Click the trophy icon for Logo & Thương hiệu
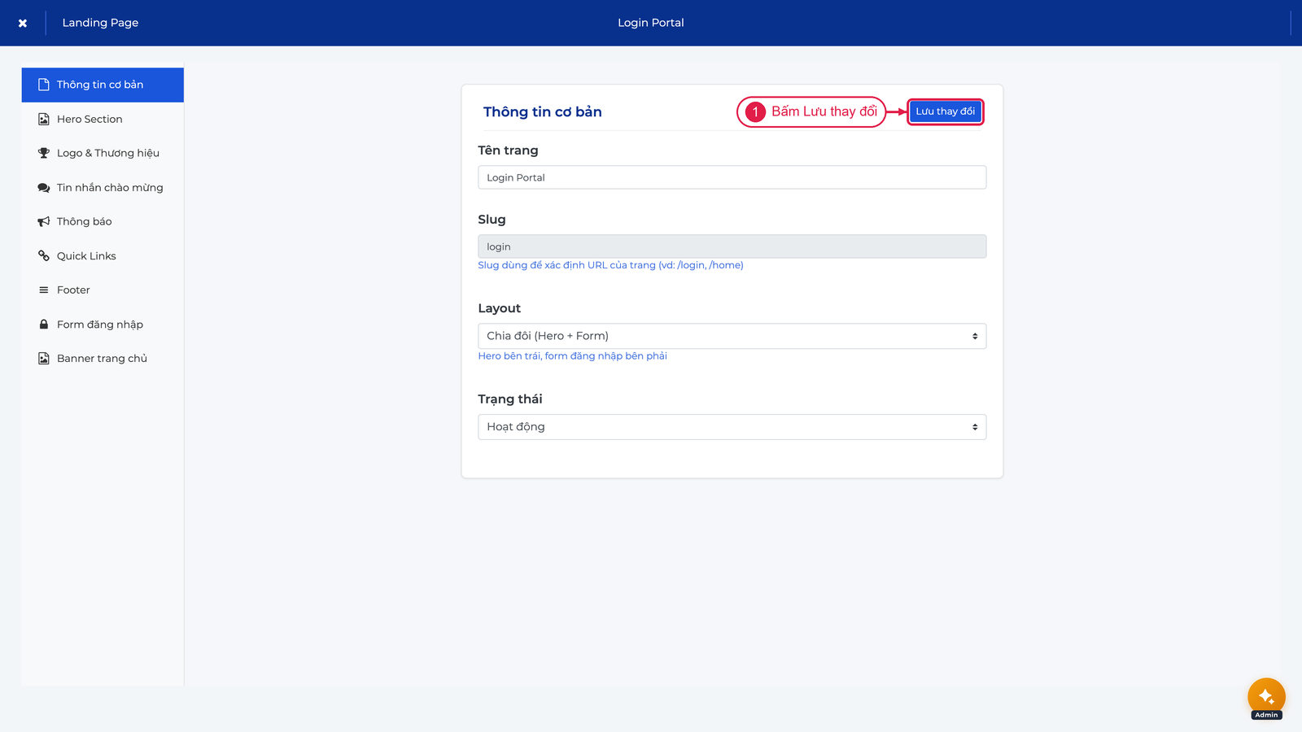Image resolution: width=1302 pixels, height=732 pixels. (44, 153)
